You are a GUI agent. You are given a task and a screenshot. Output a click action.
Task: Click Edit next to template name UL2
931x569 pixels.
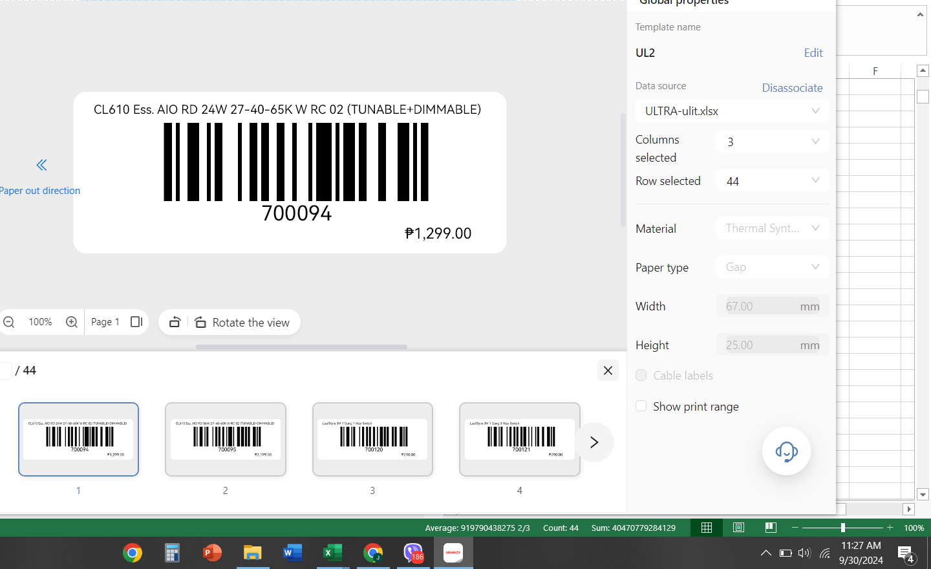(813, 53)
